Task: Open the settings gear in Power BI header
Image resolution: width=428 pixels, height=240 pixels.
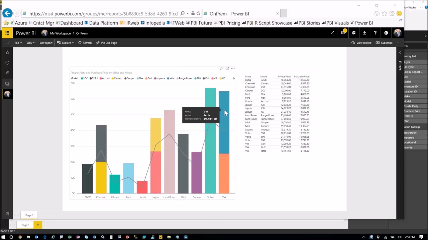Action: (x=354, y=33)
